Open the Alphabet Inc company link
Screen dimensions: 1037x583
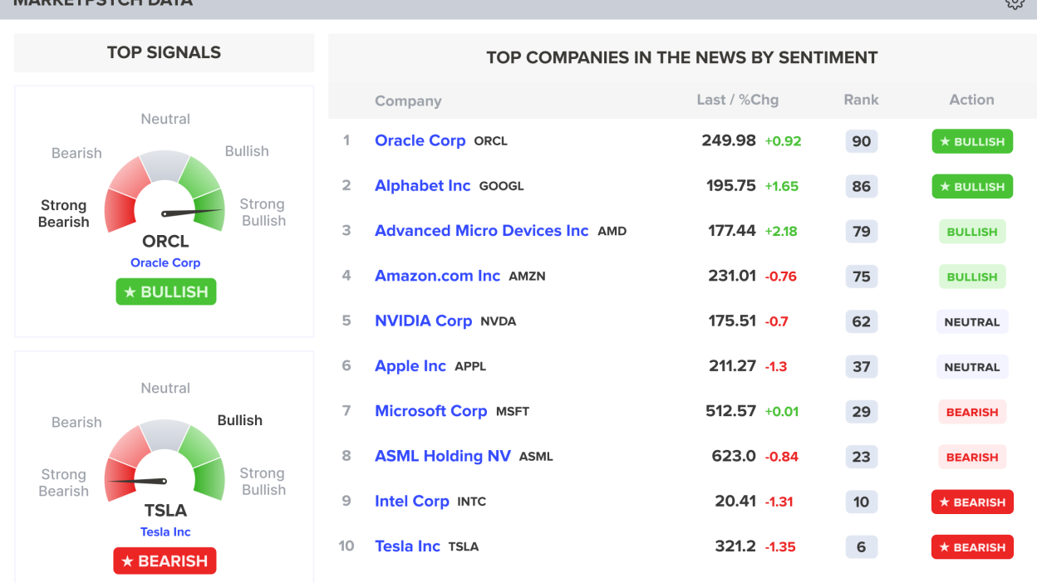click(x=422, y=186)
